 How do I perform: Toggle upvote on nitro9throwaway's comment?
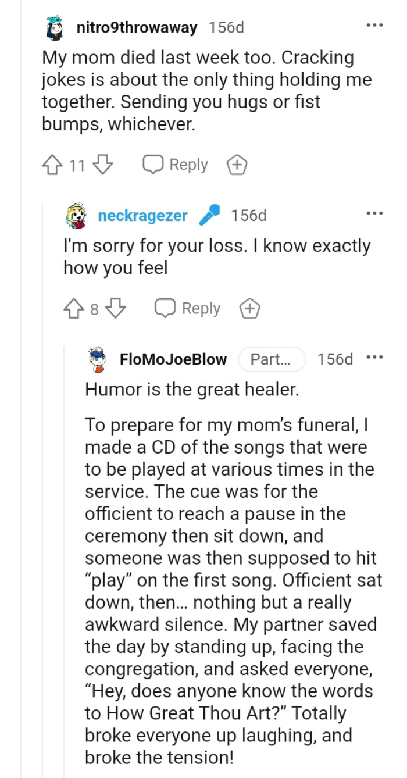pyautogui.click(x=52, y=165)
